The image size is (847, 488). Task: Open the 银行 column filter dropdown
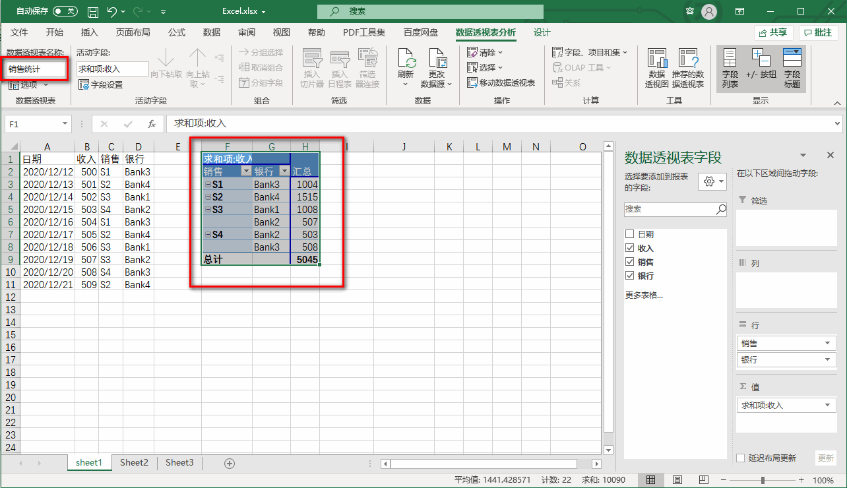pyautogui.click(x=284, y=171)
